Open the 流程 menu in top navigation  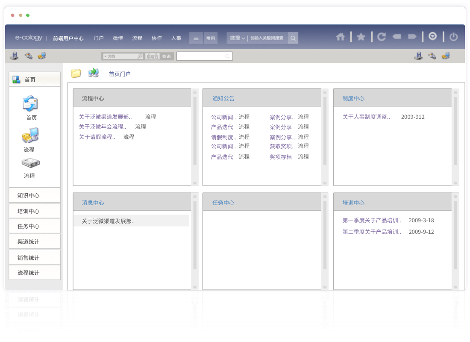click(x=137, y=38)
